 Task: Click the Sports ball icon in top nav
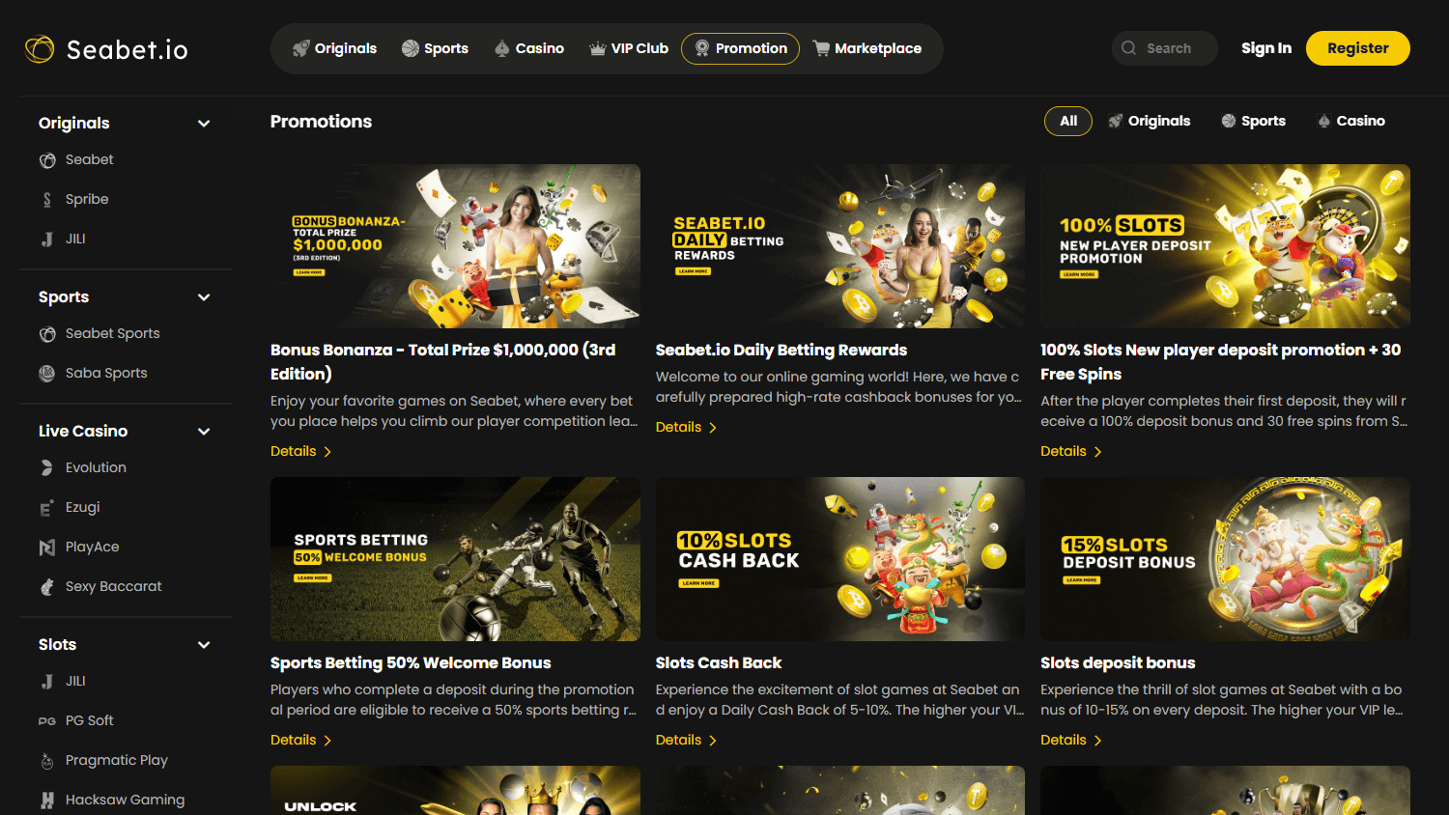411,48
